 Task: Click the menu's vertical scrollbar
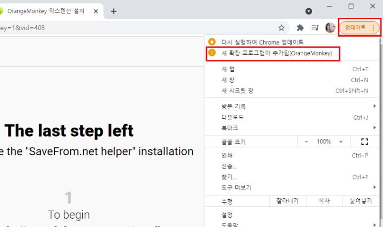pyautogui.click(x=381, y=132)
